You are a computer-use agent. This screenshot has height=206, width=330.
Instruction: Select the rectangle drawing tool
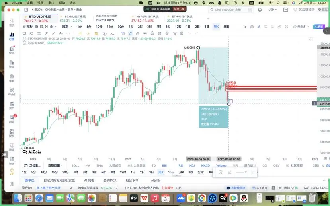(x=24, y=33)
